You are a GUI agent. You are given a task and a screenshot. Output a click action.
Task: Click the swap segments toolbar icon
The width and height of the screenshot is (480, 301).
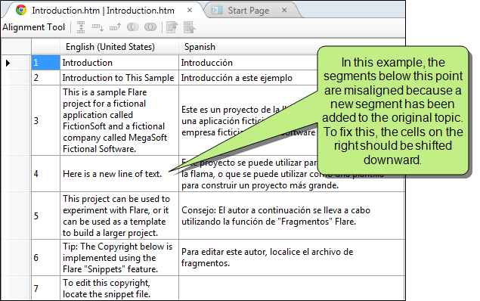(x=81, y=27)
